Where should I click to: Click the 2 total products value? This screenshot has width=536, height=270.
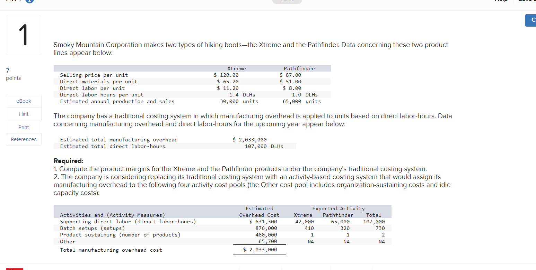[383, 235]
